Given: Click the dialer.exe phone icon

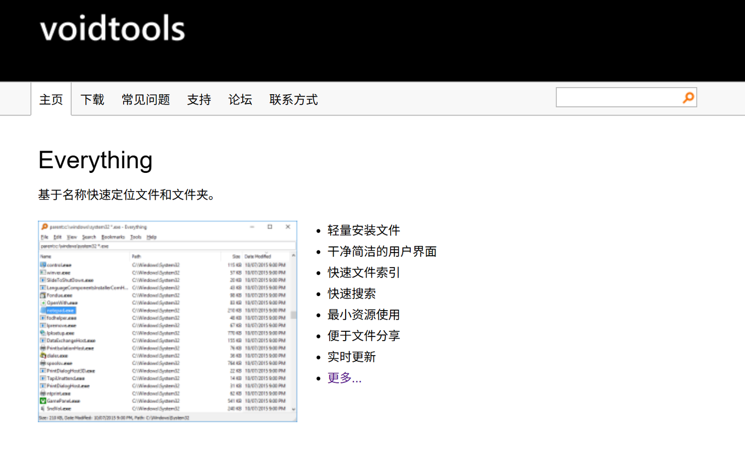Looking at the screenshot, I should point(42,356).
